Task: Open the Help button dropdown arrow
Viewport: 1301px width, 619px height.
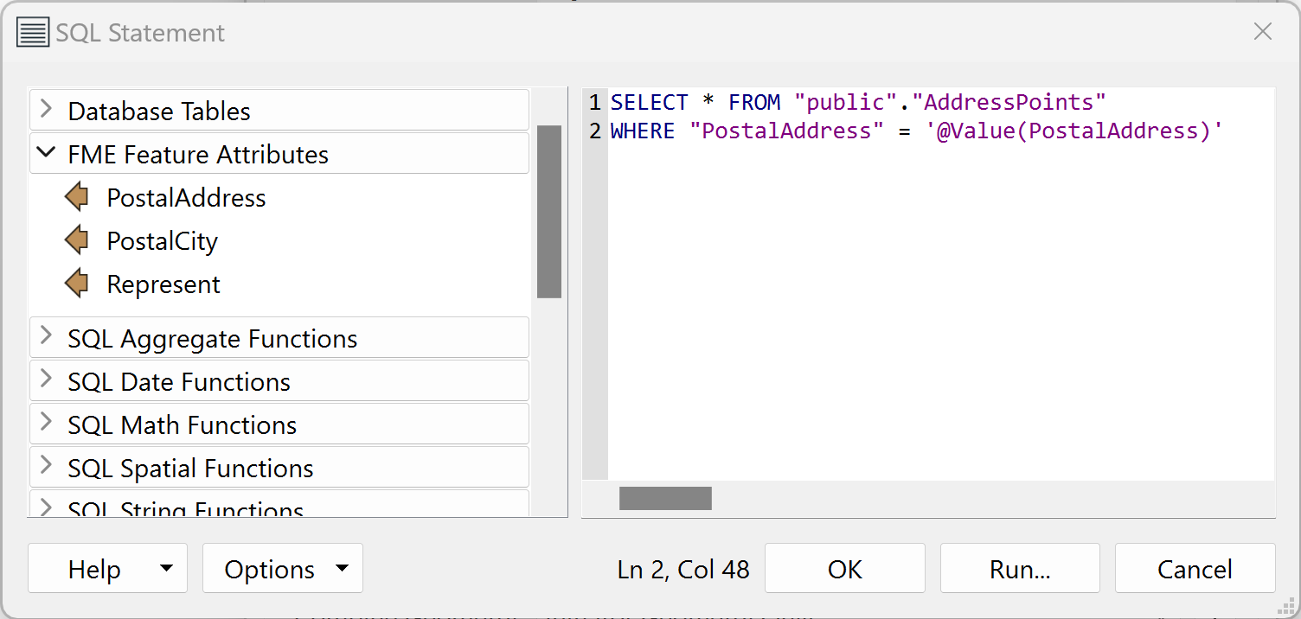Action: 167,569
